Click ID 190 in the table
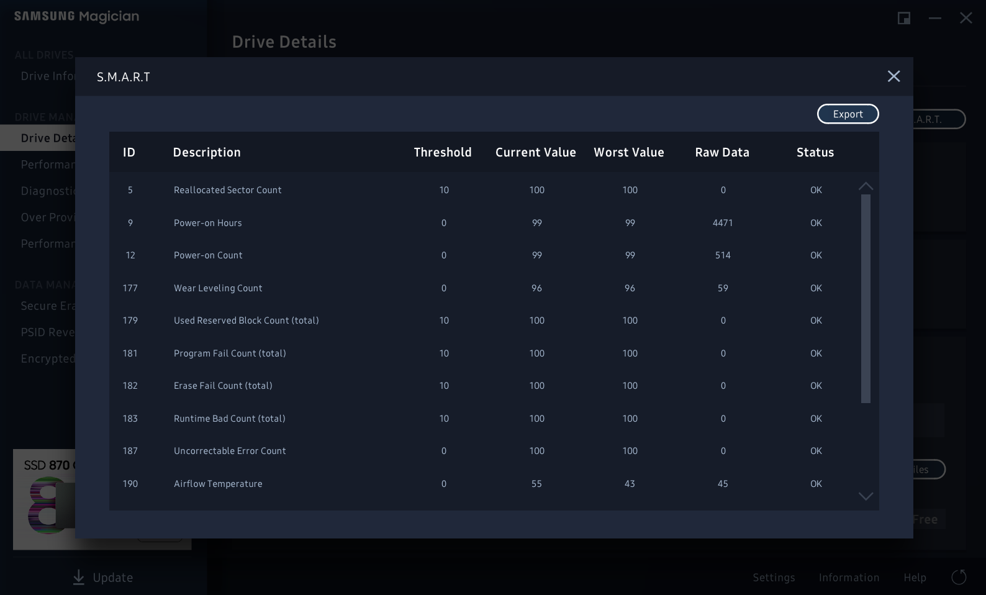 [x=130, y=484]
